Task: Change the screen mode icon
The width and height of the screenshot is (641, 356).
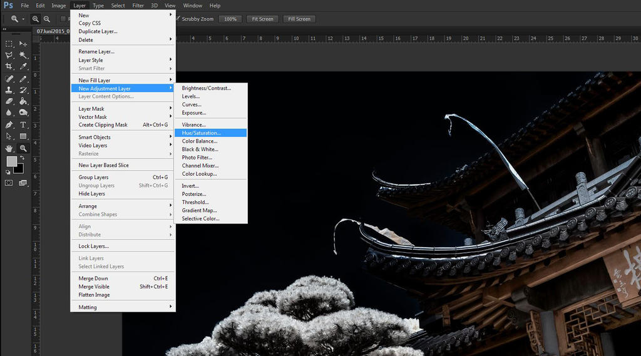Action: click(23, 183)
